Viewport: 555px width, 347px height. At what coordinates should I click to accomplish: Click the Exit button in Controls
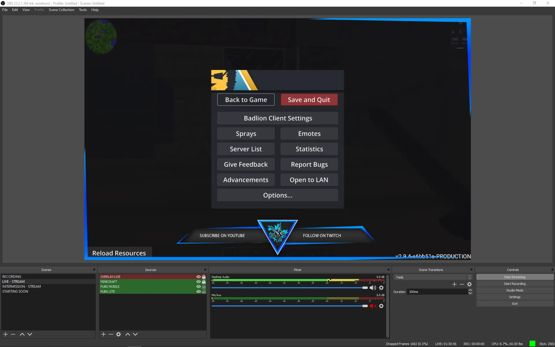click(515, 304)
